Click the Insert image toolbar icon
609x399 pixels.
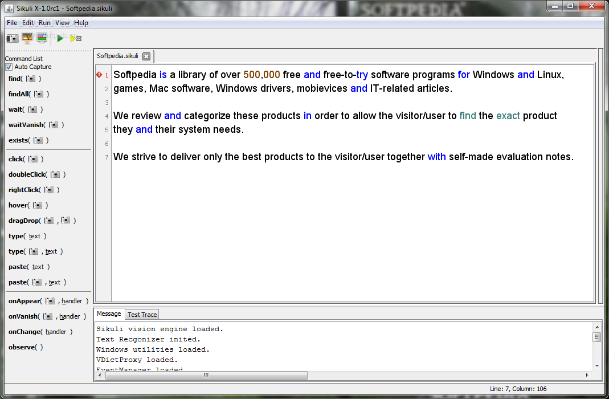click(x=27, y=38)
